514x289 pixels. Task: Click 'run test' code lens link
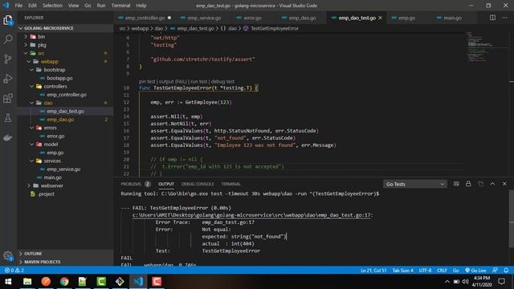pos(199,81)
